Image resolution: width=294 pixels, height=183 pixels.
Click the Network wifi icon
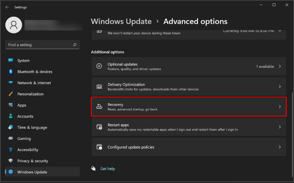pos(11,83)
